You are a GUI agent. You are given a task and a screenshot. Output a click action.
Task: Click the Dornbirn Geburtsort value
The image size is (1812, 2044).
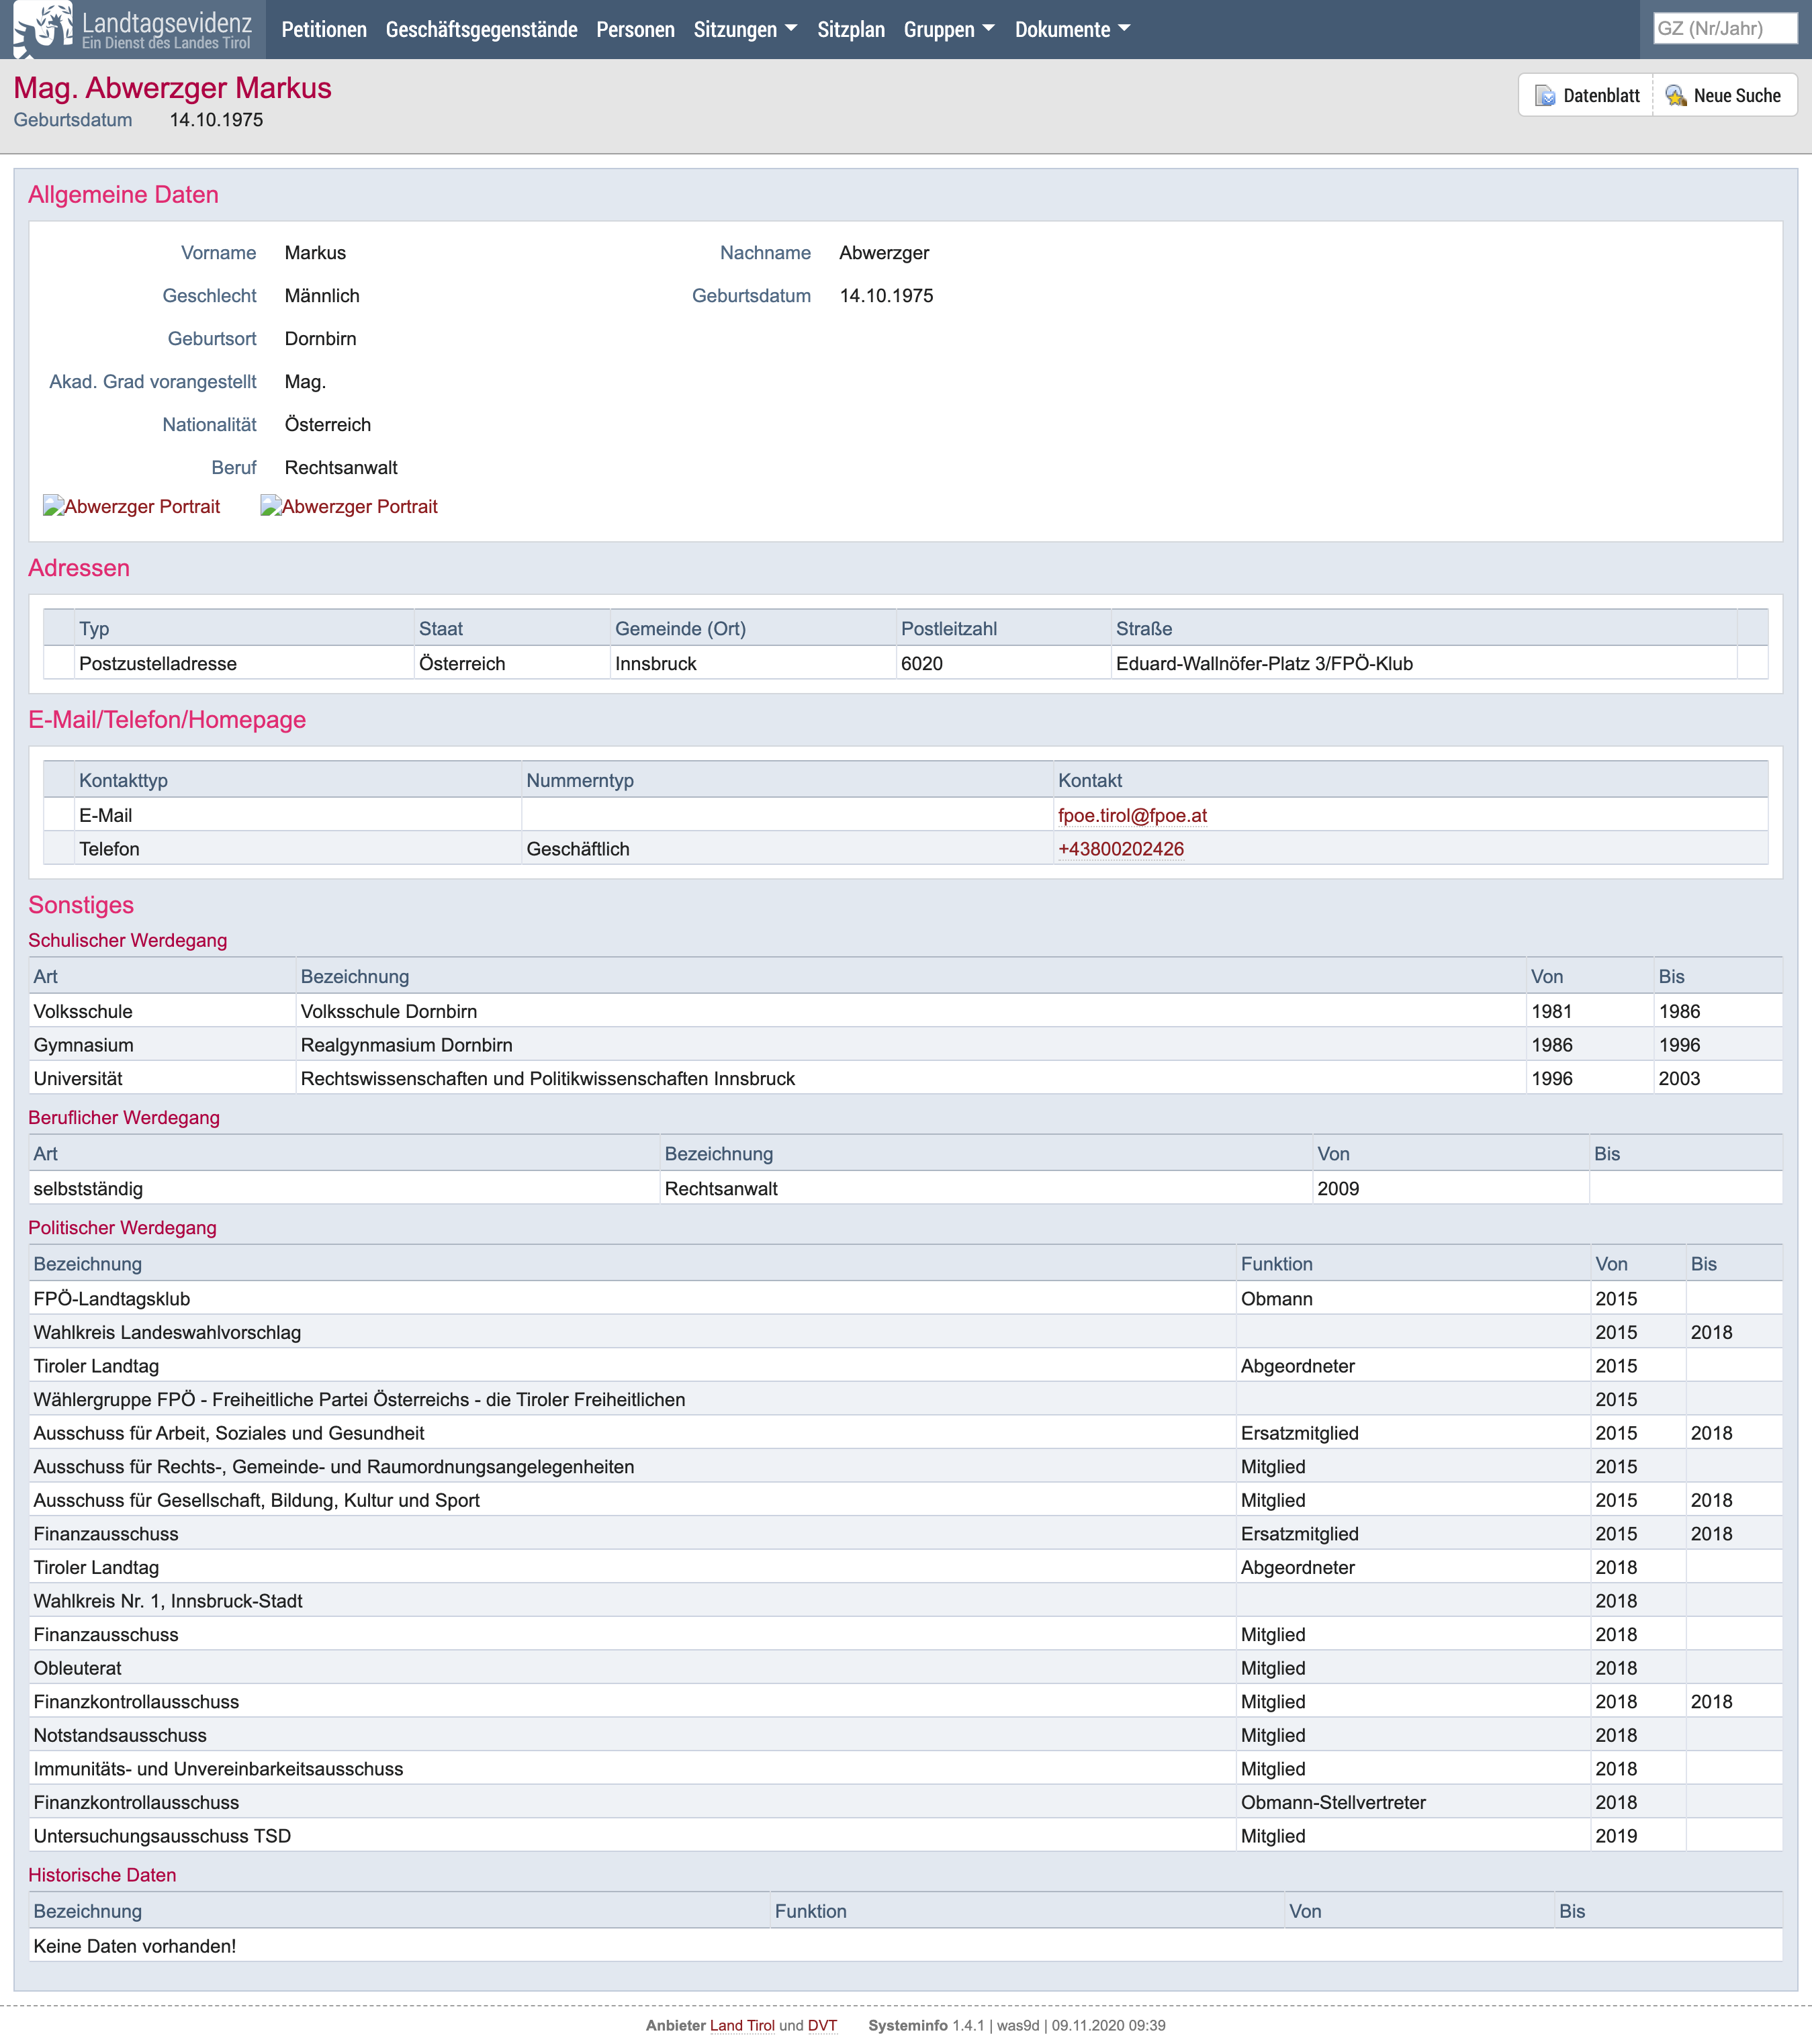click(x=320, y=339)
